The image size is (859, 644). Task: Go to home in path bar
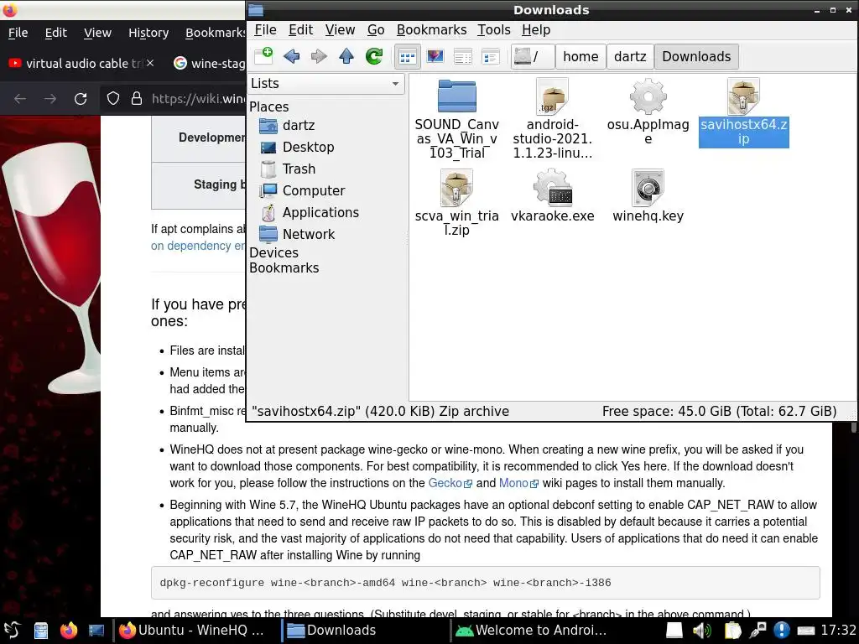[580, 56]
